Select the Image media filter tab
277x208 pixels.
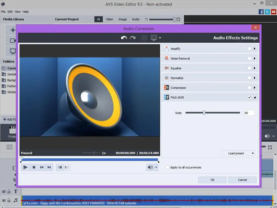tap(123, 19)
